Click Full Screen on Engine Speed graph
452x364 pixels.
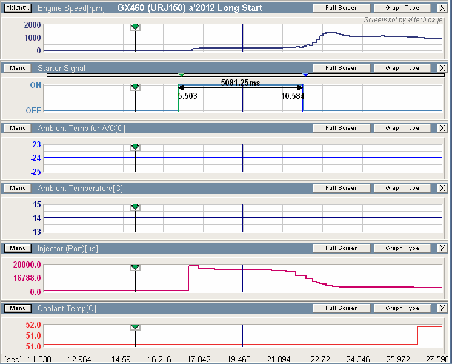click(x=341, y=8)
